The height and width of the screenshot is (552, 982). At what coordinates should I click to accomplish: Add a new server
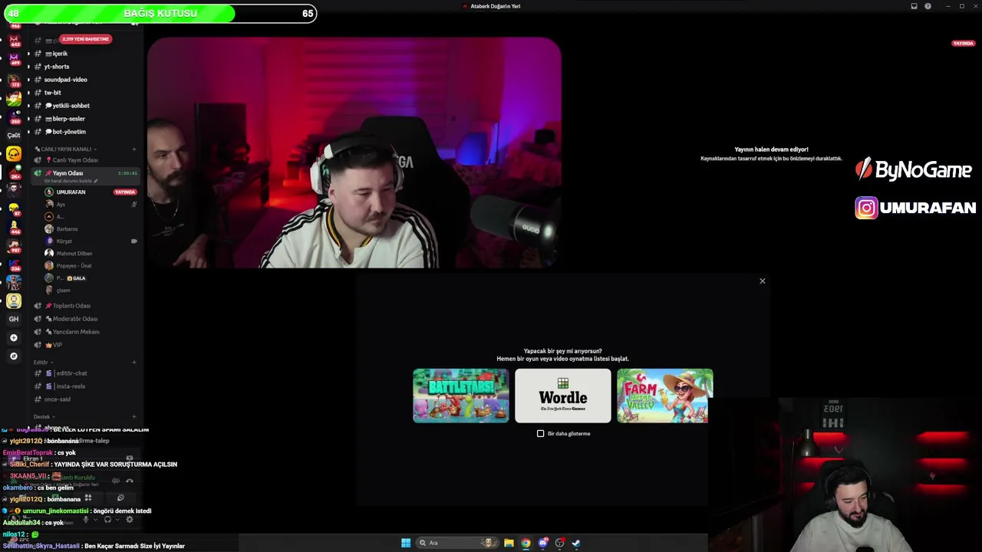coord(14,337)
